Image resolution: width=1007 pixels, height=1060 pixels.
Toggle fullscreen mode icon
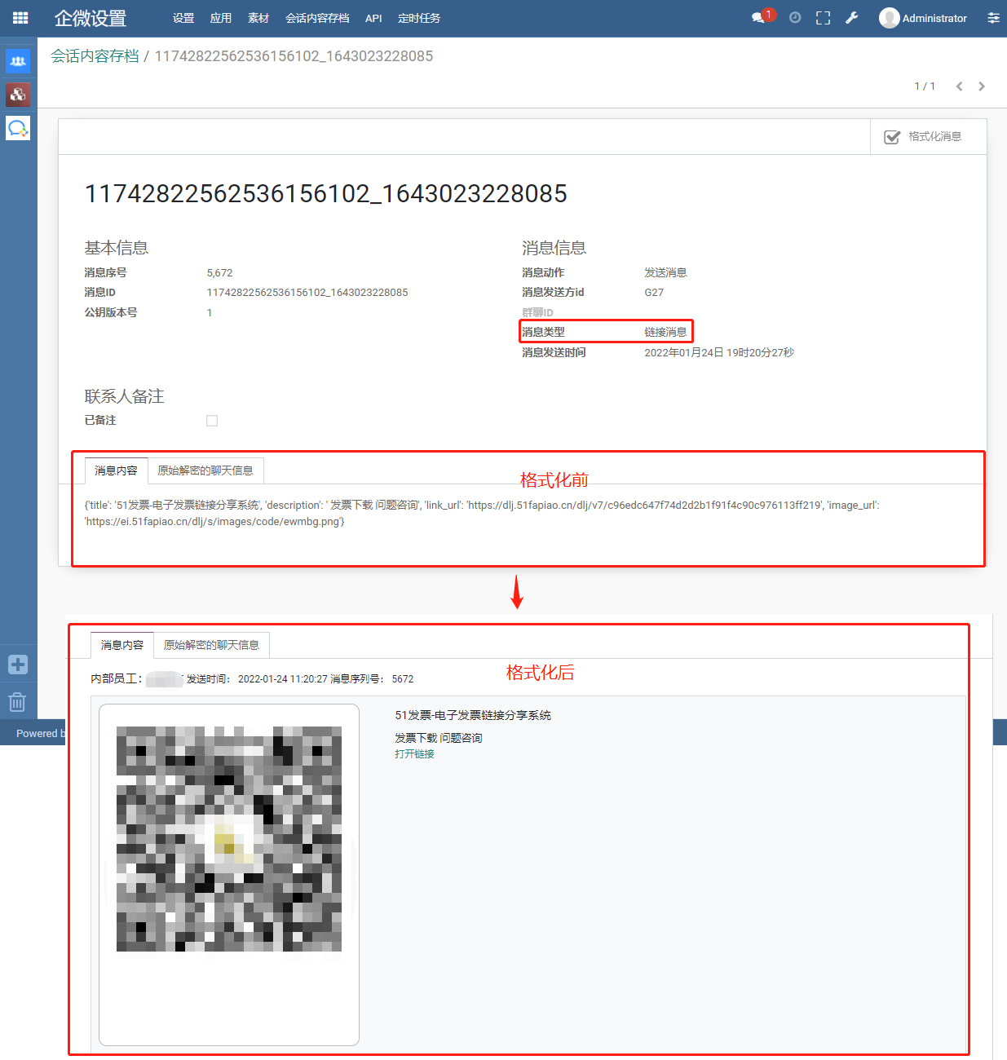click(x=824, y=18)
